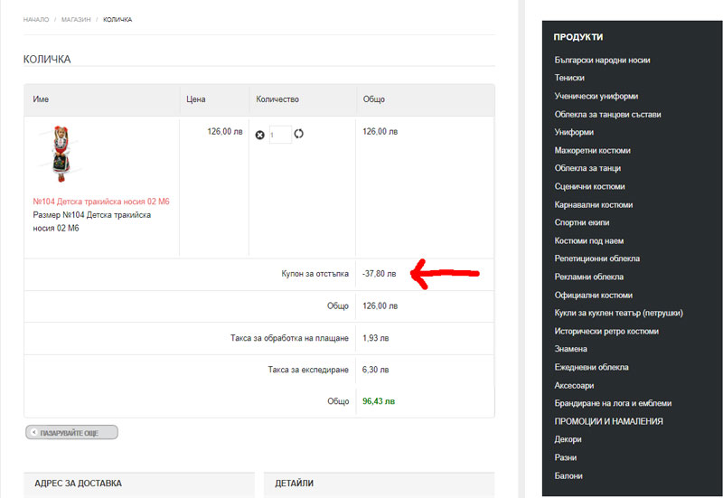Open Тениски category
The height and width of the screenshot is (498, 723).
[569, 78]
